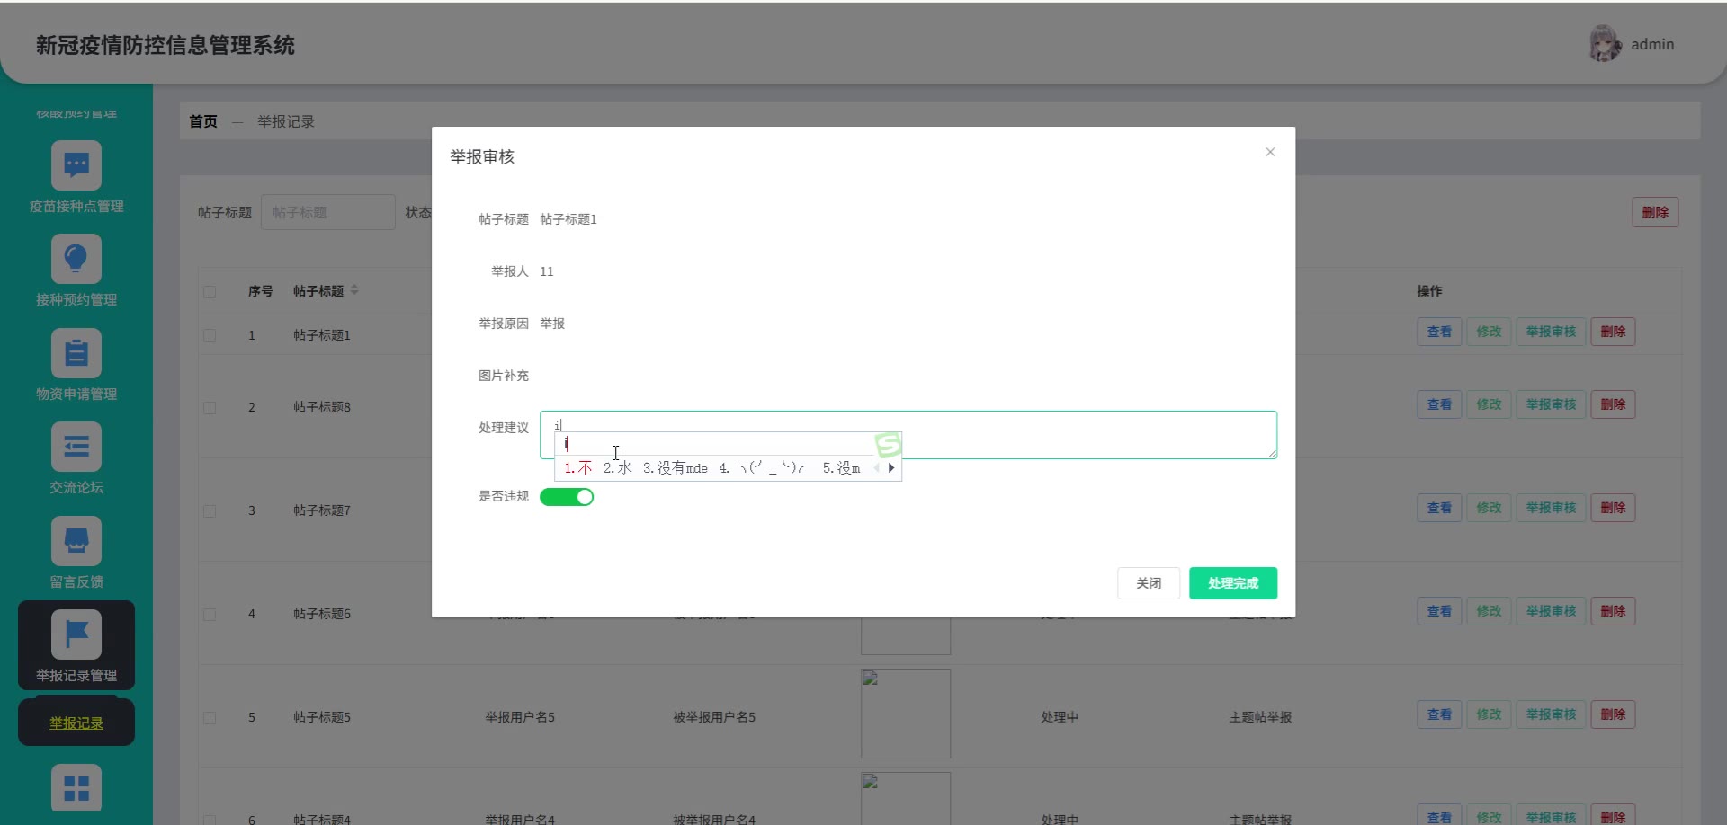Open the 举报记录 submenu item in sidebar

point(76,723)
